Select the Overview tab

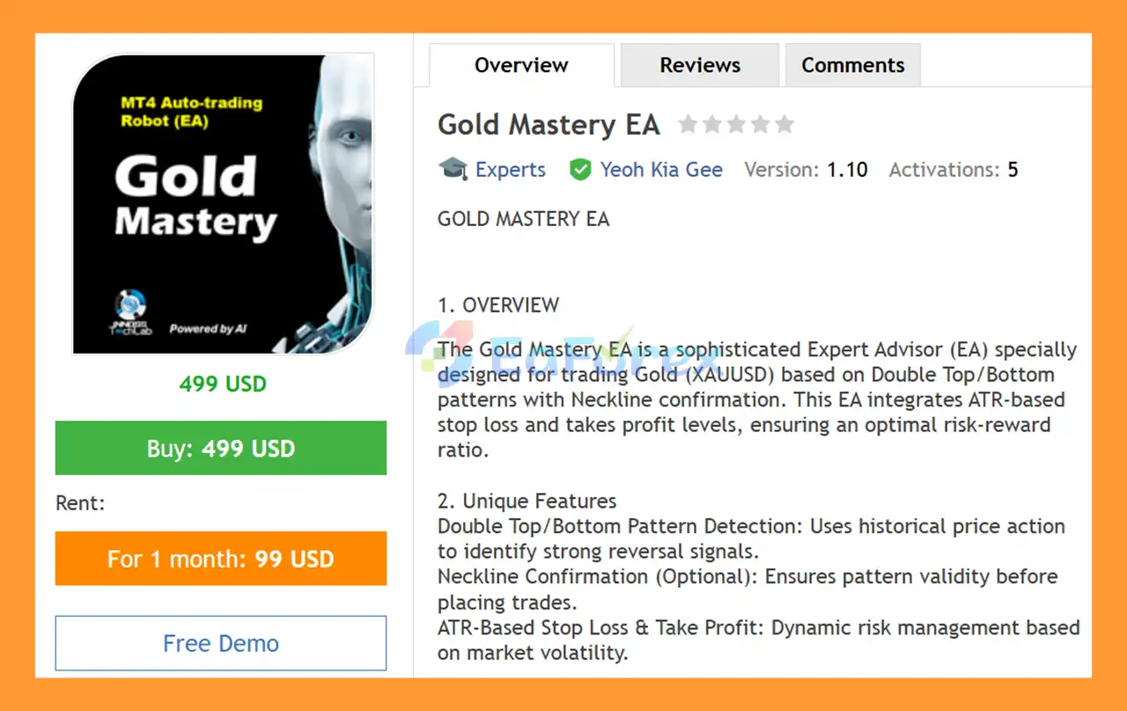click(x=520, y=64)
